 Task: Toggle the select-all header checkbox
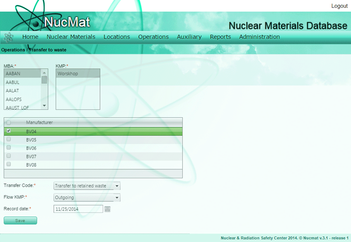(9, 122)
